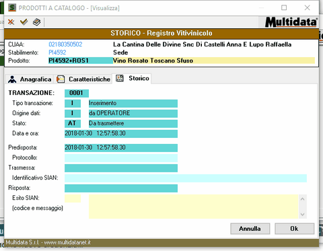The height and width of the screenshot is (251, 323).
Task: Close the Prodotti a Catalogo window
Action: point(307,7)
